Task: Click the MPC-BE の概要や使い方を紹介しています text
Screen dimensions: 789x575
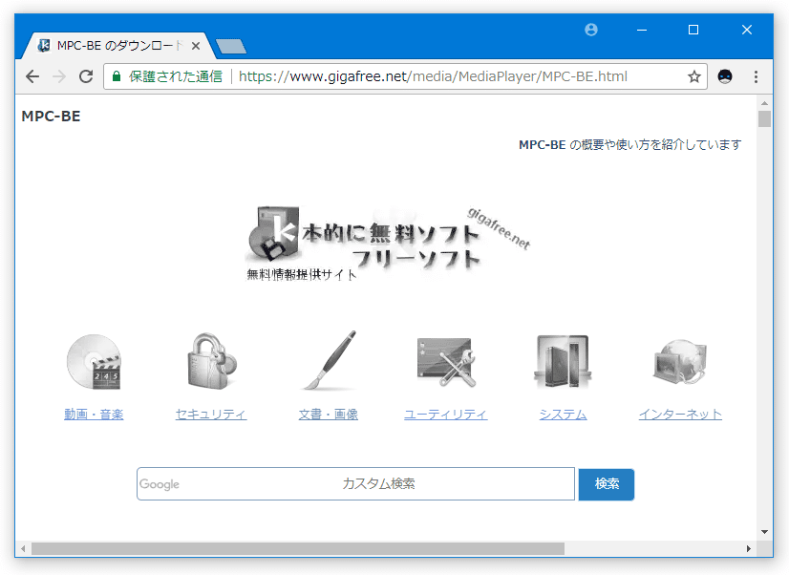Action: tap(630, 145)
